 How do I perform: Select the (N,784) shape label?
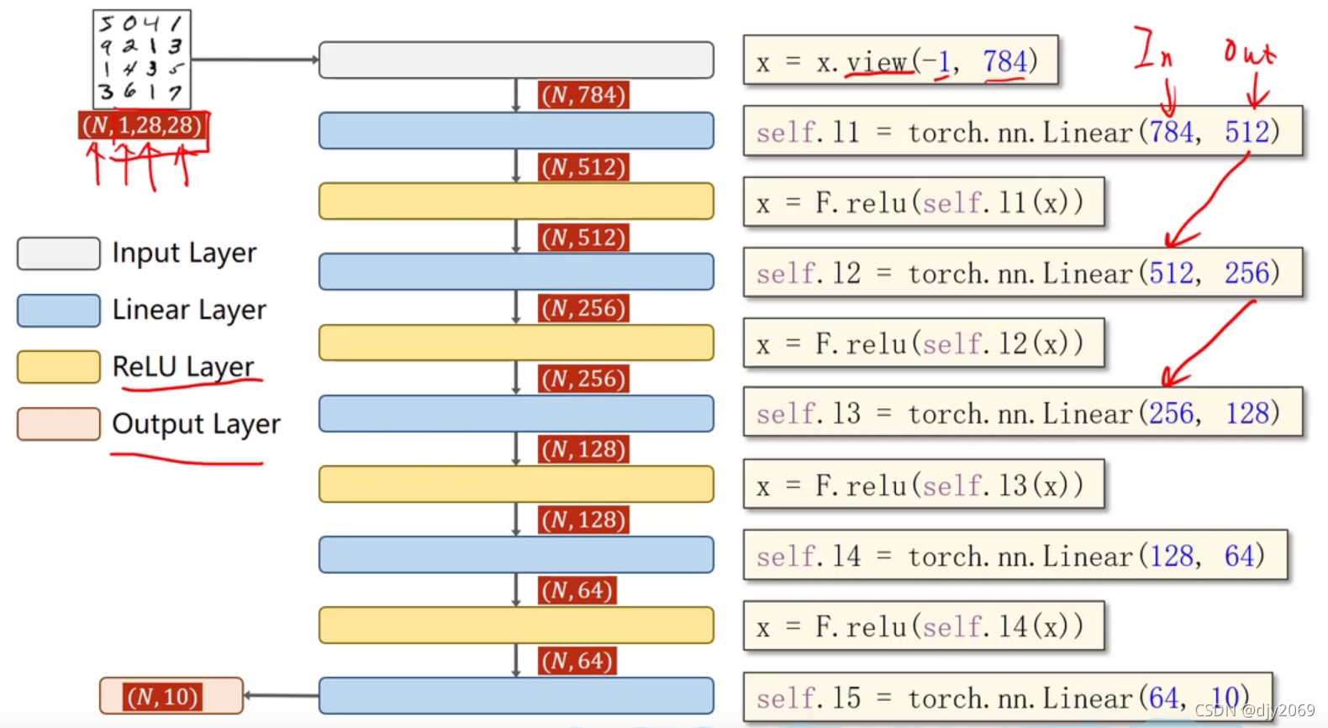(x=584, y=95)
